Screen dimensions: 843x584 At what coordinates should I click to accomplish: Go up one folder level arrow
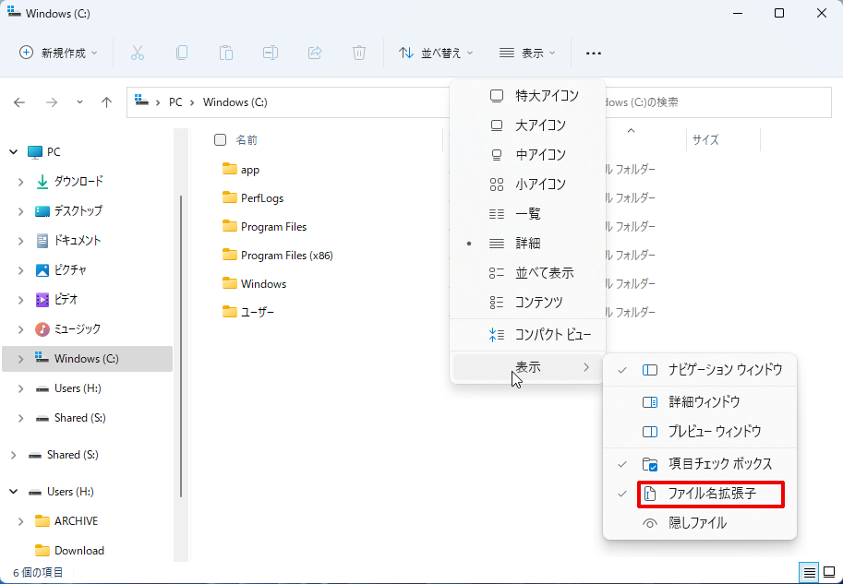coord(106,102)
